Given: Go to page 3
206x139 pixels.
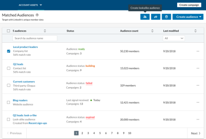Looking at the screenshot, I should pyautogui.click(x=88, y=133).
